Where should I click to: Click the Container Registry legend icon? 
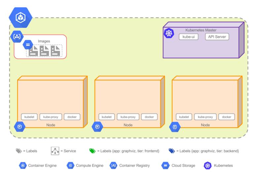(113, 165)
